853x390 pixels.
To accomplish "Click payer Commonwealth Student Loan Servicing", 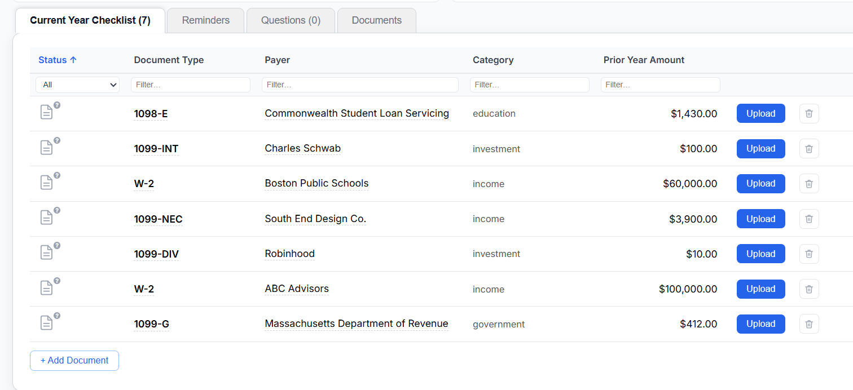I will (x=357, y=113).
